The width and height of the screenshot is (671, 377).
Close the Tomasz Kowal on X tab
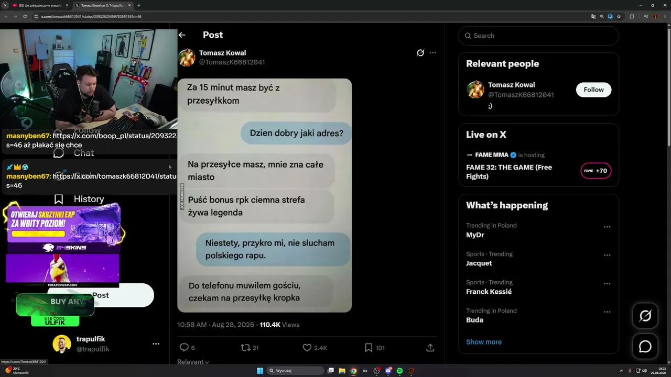pyautogui.click(x=129, y=5)
